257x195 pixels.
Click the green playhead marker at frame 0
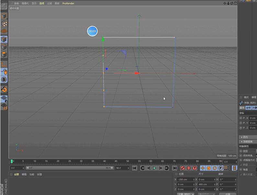click(12, 161)
